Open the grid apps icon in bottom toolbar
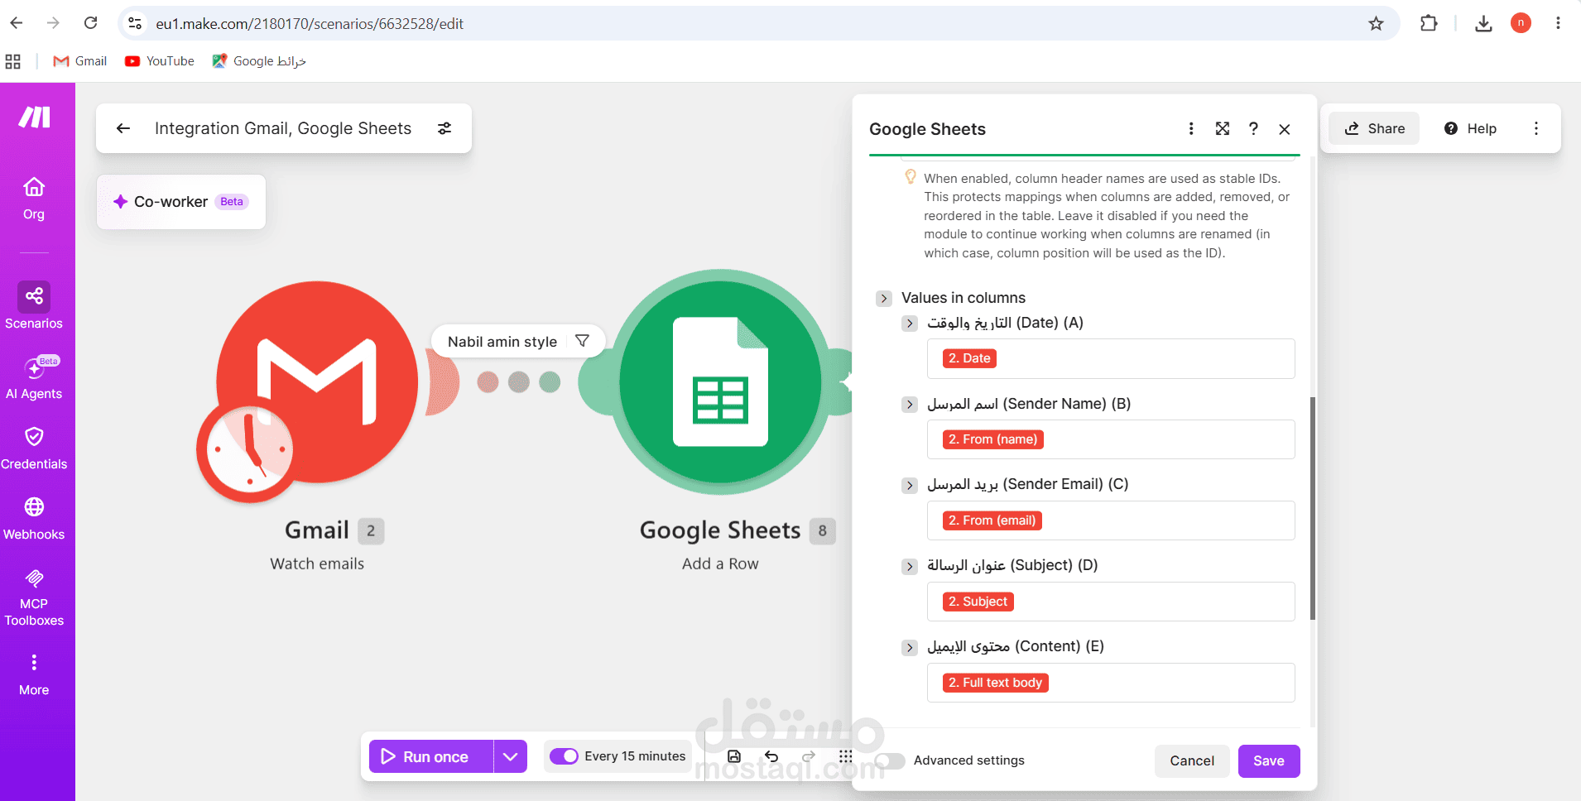 tap(845, 756)
